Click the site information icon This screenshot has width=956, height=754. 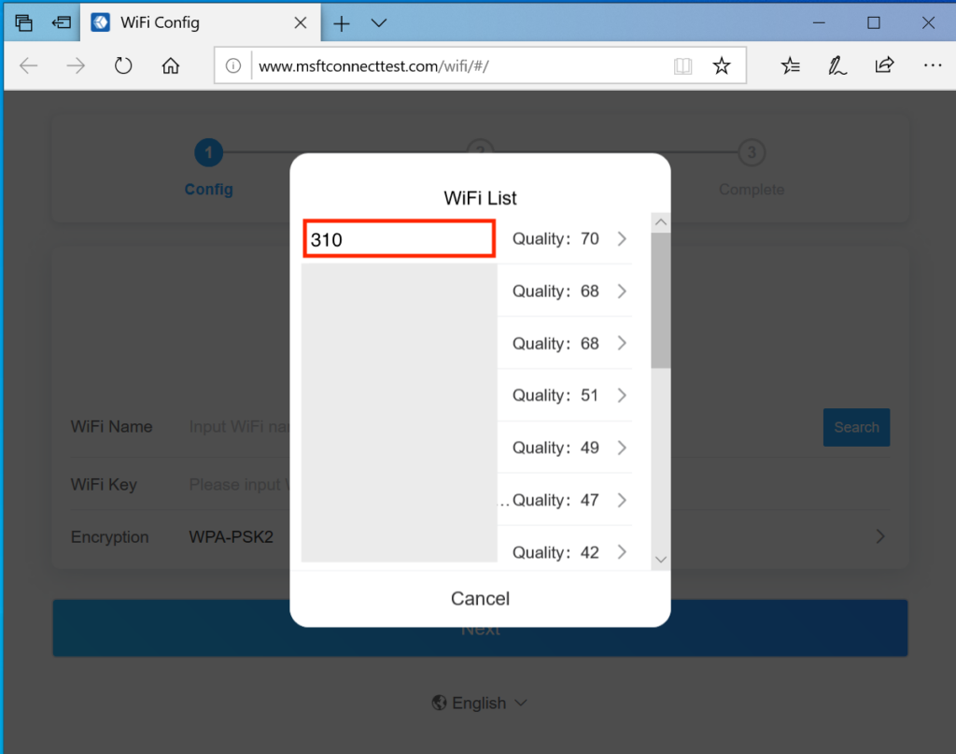tap(234, 66)
